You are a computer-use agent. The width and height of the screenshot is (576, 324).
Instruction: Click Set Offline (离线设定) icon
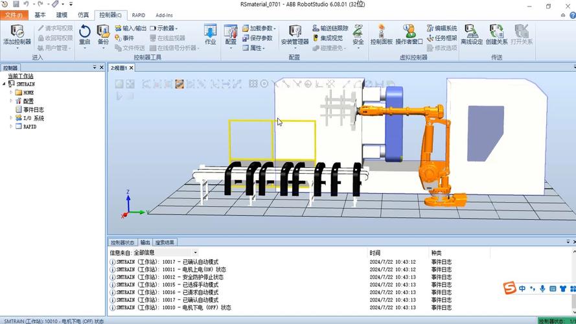(x=471, y=32)
